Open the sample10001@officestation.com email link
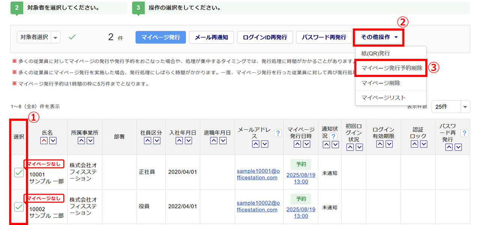 pyautogui.click(x=258, y=174)
